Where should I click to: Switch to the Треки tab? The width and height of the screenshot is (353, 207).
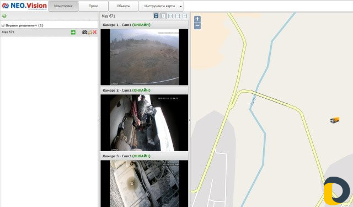[93, 6]
